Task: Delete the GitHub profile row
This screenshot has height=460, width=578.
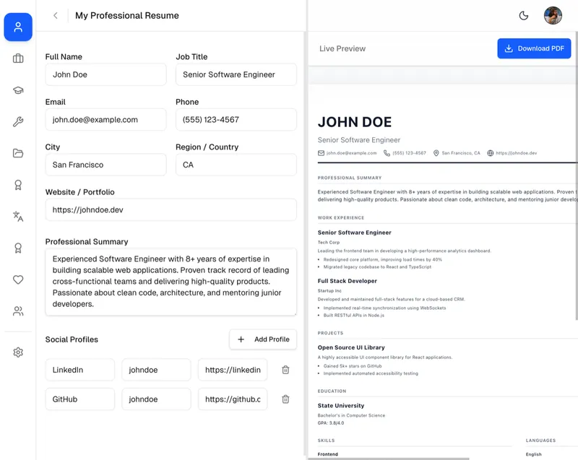Action: tap(285, 399)
